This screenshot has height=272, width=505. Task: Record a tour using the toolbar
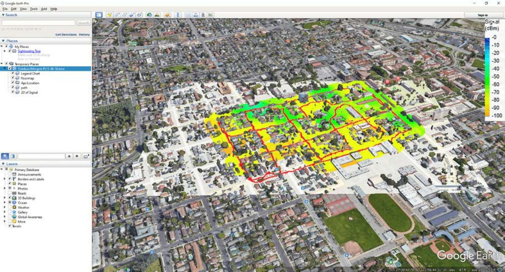pyautogui.click(x=139, y=15)
